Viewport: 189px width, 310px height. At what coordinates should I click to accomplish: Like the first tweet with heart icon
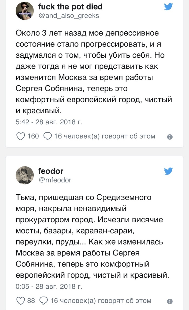(21, 136)
